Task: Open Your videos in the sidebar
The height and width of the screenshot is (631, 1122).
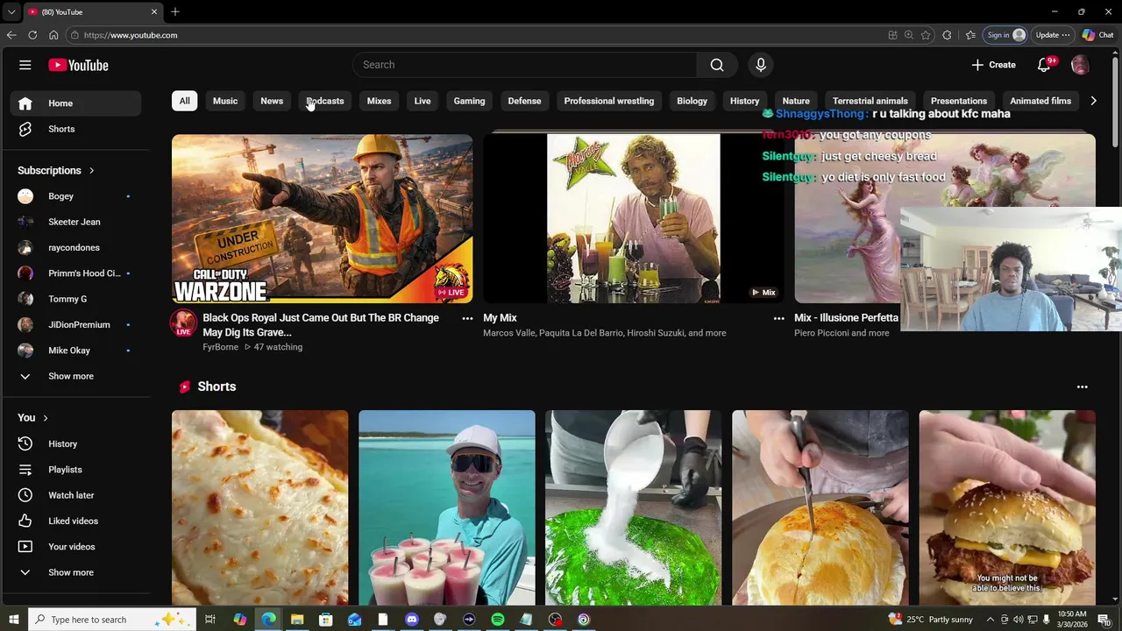Action: (75, 547)
